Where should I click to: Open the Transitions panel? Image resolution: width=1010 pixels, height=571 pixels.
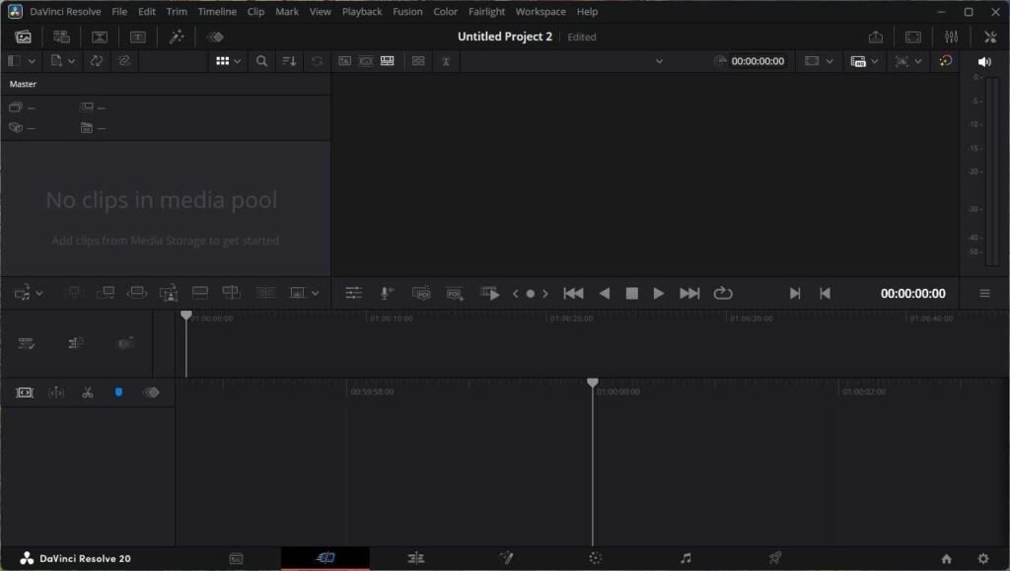[100, 36]
